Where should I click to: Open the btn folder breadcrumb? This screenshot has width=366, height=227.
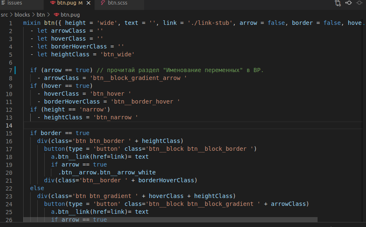point(41,15)
